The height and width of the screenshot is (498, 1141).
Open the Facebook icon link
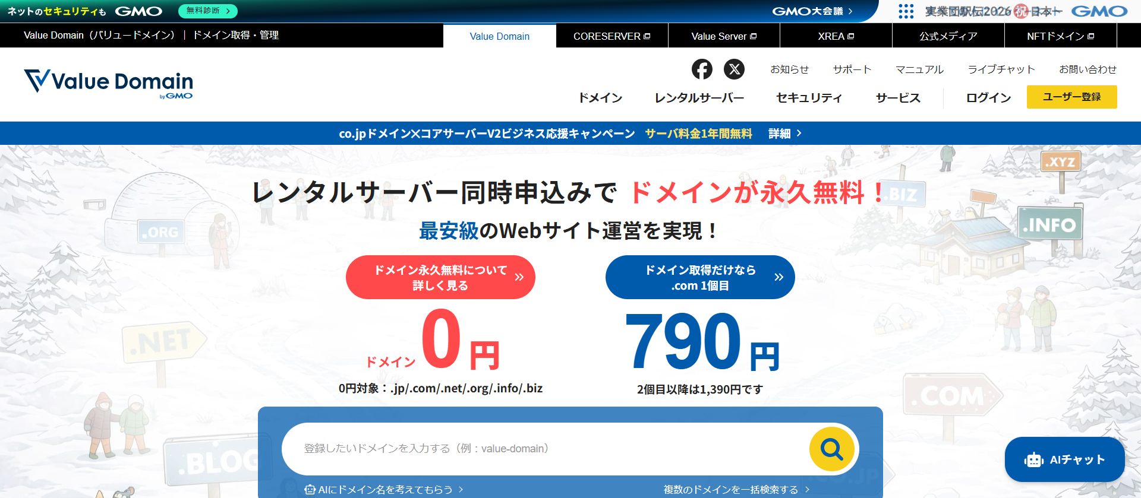pyautogui.click(x=702, y=69)
